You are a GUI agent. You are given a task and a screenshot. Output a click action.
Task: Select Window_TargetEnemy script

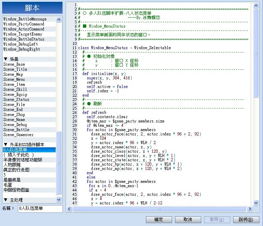pyautogui.click(x=29, y=34)
